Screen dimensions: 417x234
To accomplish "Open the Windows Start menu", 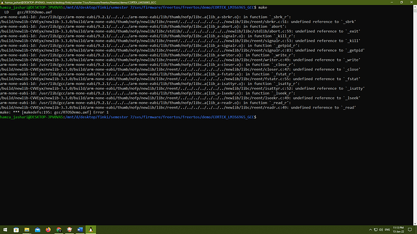I will coord(5,230).
